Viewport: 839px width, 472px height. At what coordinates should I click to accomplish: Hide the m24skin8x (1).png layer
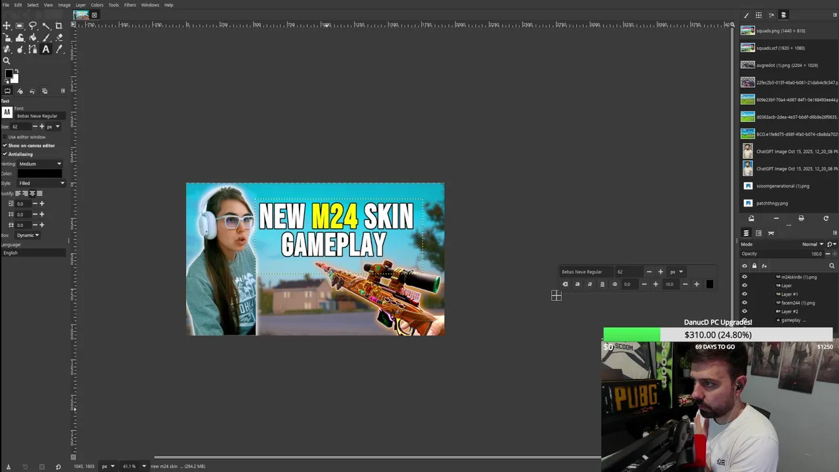point(744,277)
